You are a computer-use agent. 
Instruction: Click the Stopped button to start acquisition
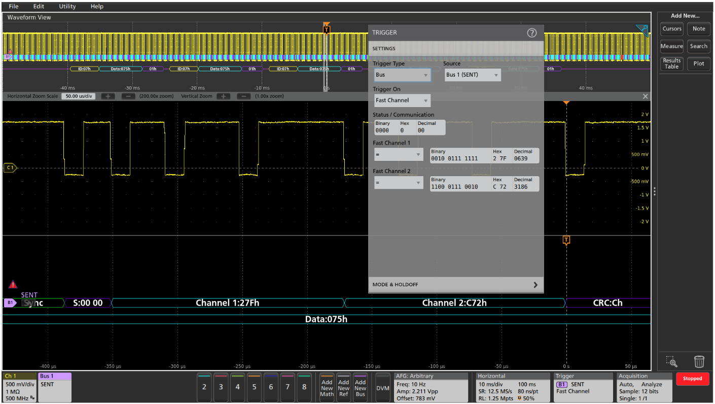[692, 379]
